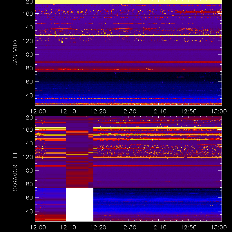Click the SAN VITO axis title

click(15, 53)
